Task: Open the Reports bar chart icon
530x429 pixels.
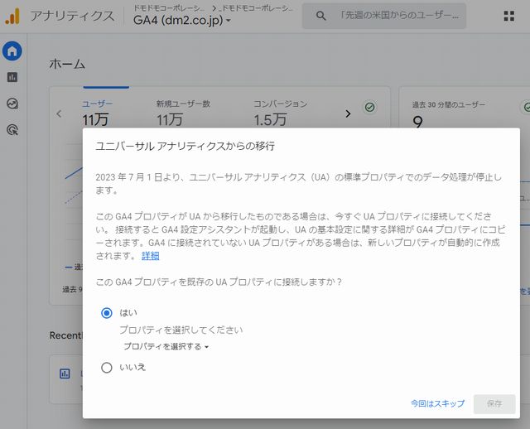Action: [x=12, y=77]
